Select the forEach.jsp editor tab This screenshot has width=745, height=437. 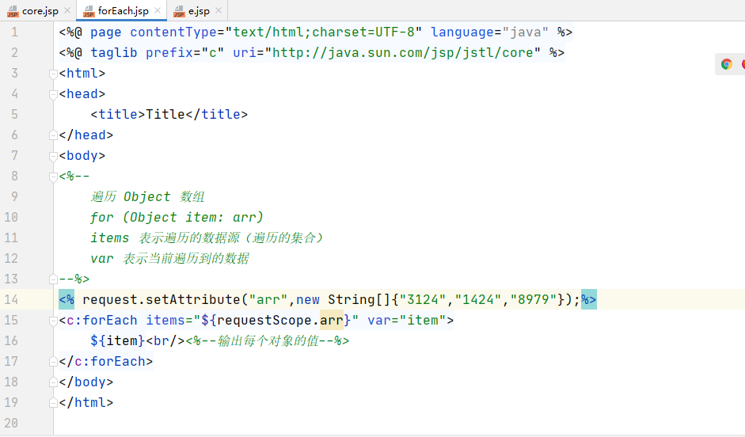(x=123, y=10)
